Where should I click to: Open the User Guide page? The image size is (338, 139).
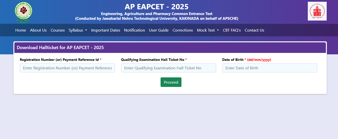pyautogui.click(x=159, y=30)
